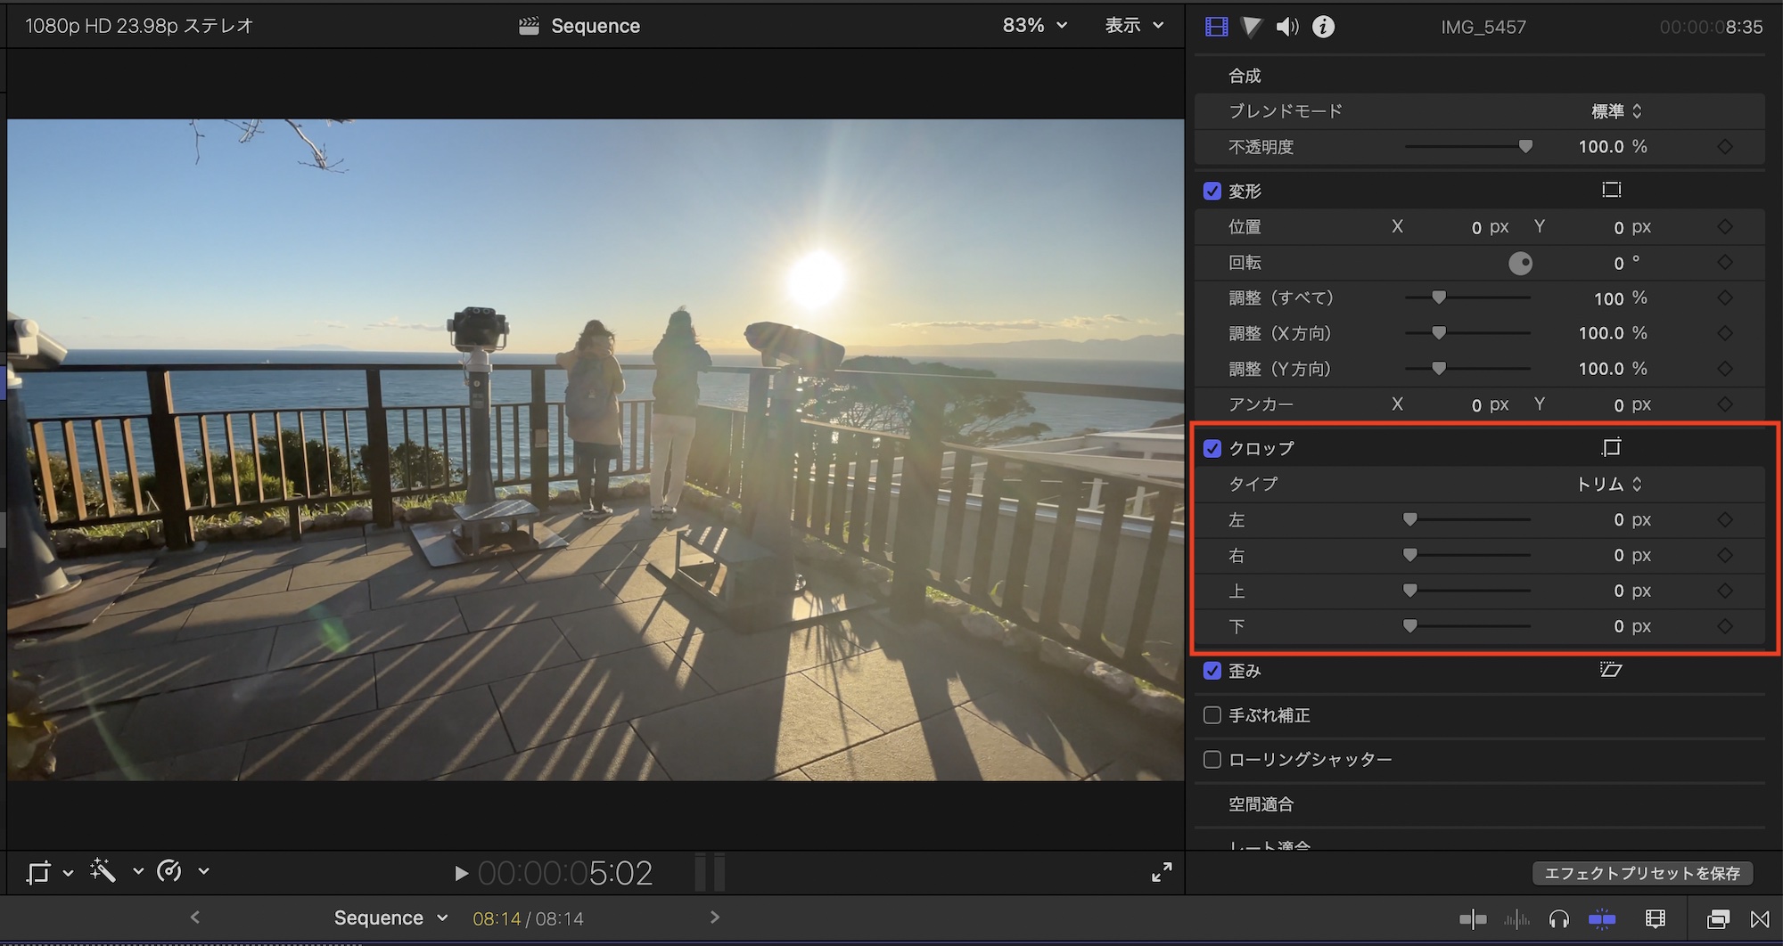This screenshot has height=946, width=1783.
Task: Click the 左 crop slider handle
Action: point(1409,519)
